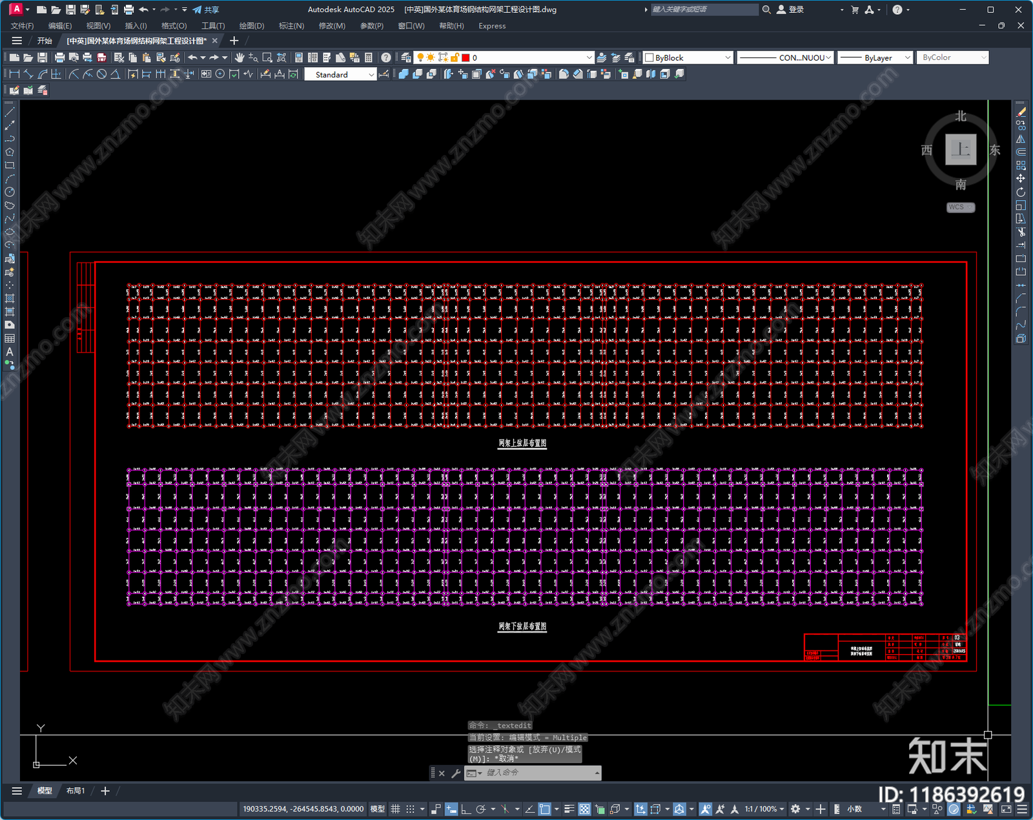Image resolution: width=1033 pixels, height=820 pixels.
Task: Toggle lineweight display in status bar
Action: 569,809
